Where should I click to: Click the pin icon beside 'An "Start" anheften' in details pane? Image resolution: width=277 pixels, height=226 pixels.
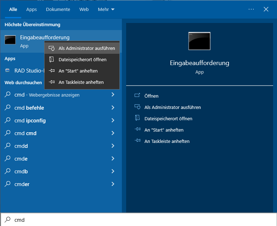[x=137, y=129]
